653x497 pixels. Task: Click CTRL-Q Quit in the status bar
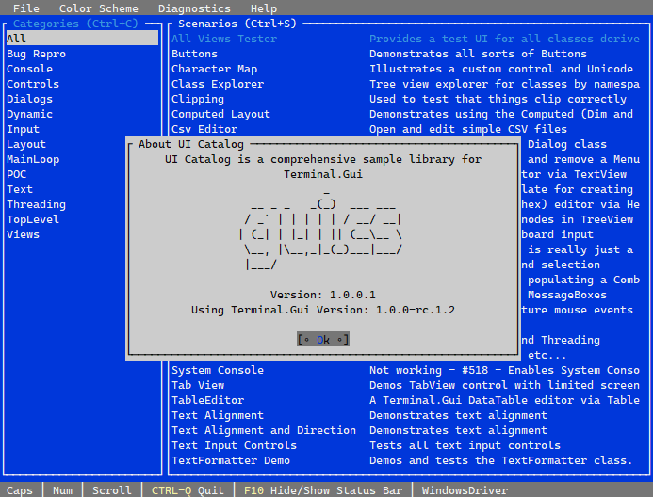pyautogui.click(x=187, y=490)
